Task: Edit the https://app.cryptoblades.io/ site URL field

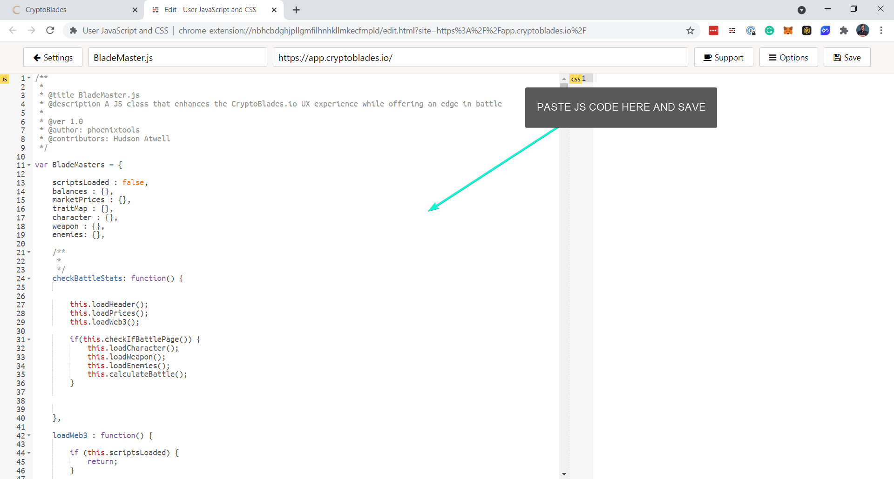Action: tap(480, 57)
